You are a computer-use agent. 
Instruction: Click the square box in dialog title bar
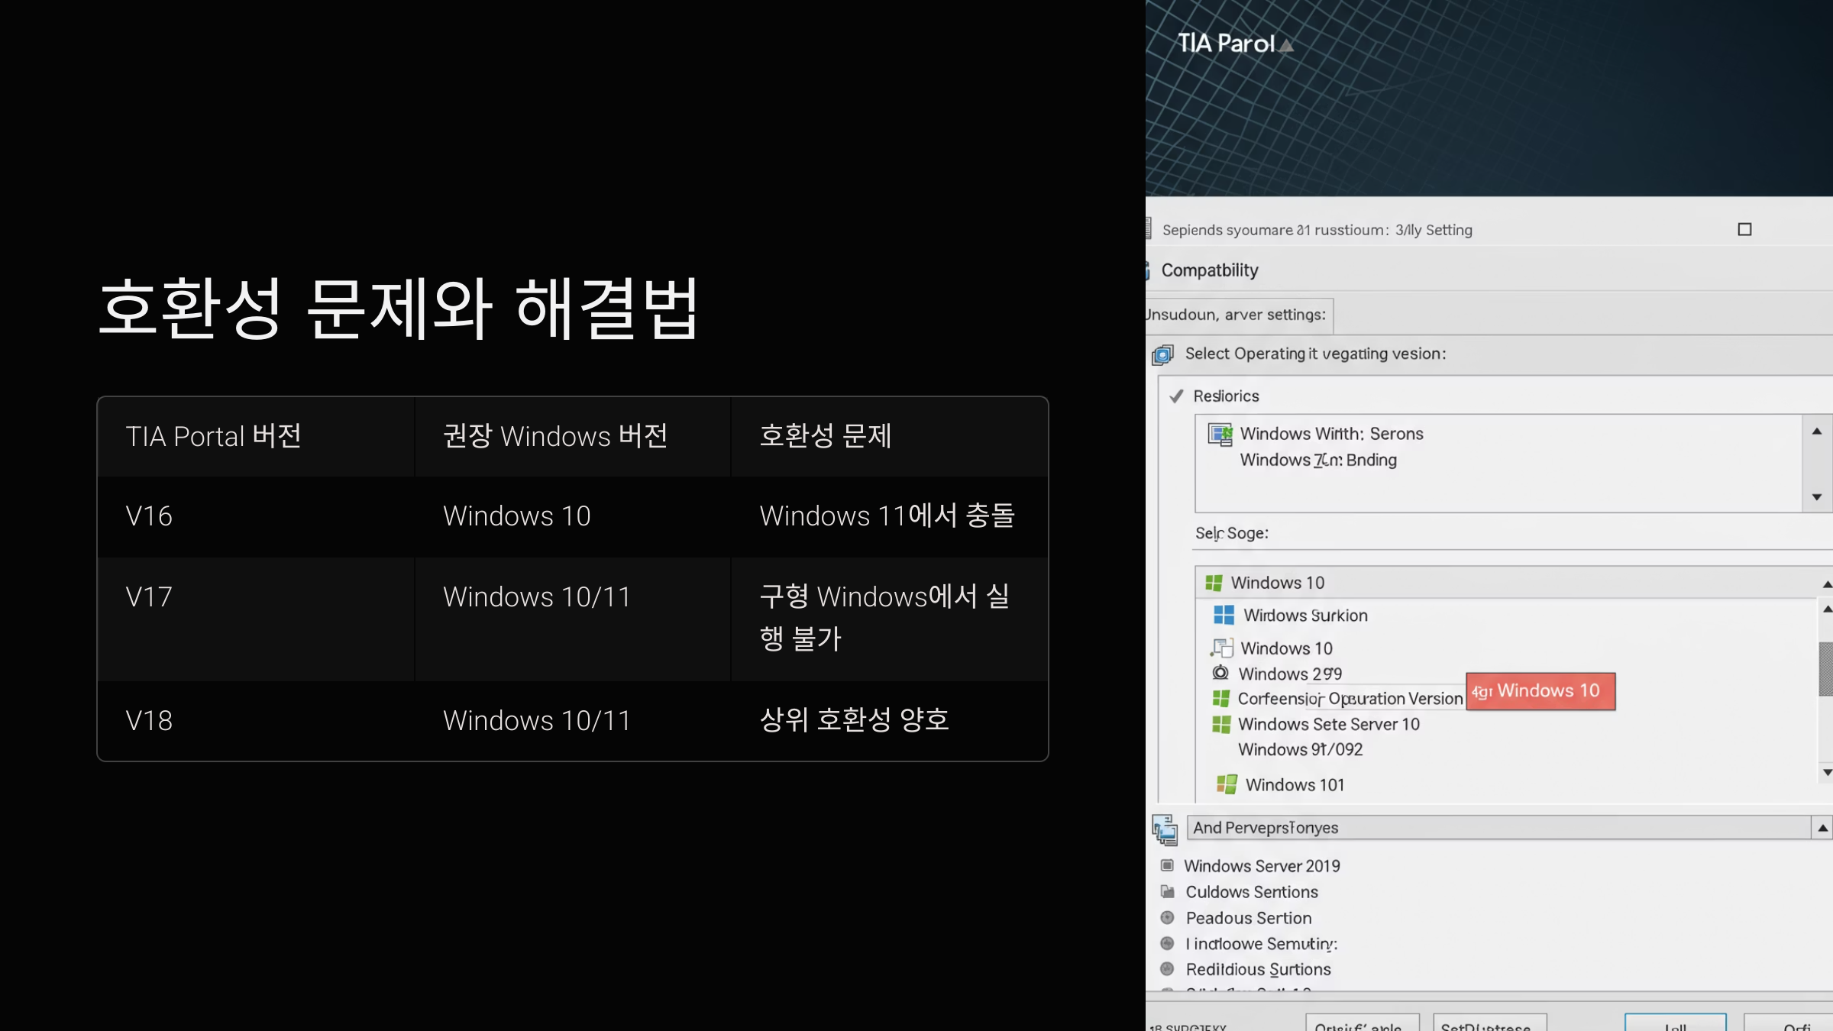click(x=1744, y=230)
